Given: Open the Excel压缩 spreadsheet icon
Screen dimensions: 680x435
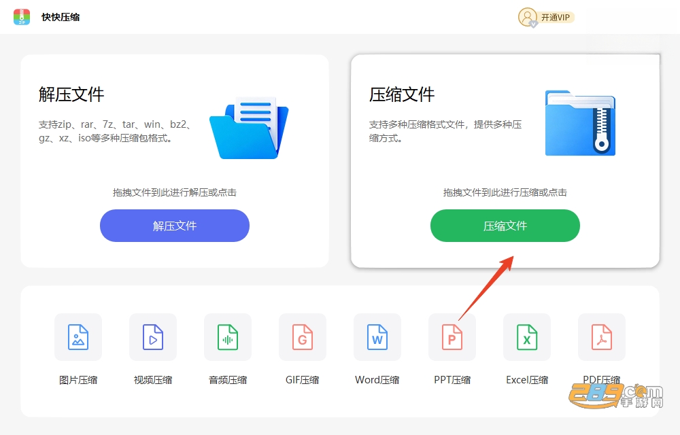Looking at the screenshot, I should click(x=527, y=337).
